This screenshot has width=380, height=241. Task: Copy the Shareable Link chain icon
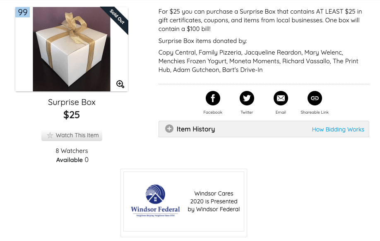pos(315,98)
